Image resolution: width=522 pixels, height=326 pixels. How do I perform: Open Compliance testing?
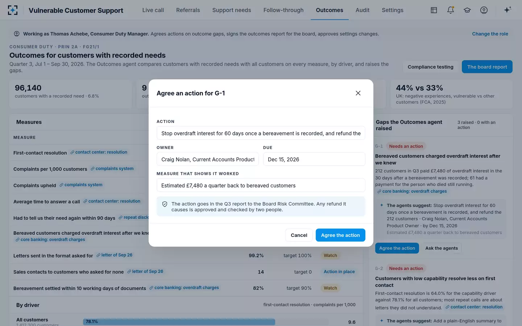[x=430, y=67]
